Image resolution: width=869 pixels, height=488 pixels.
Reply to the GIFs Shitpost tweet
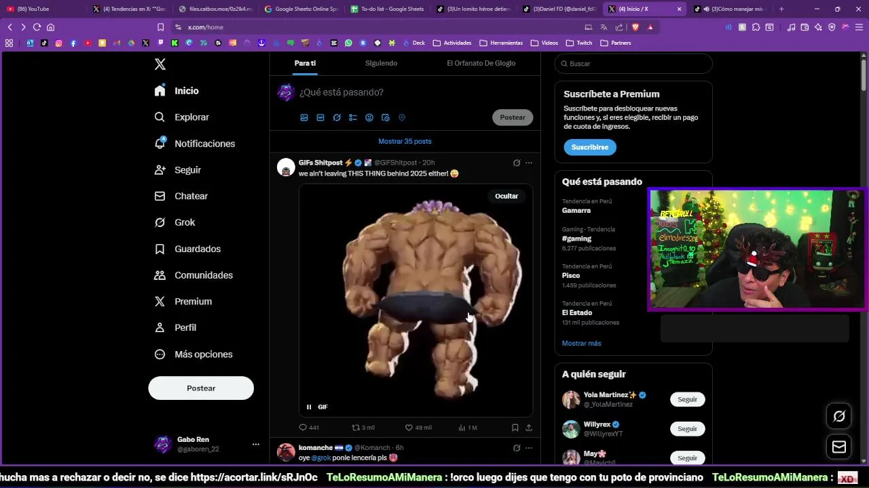point(309,428)
